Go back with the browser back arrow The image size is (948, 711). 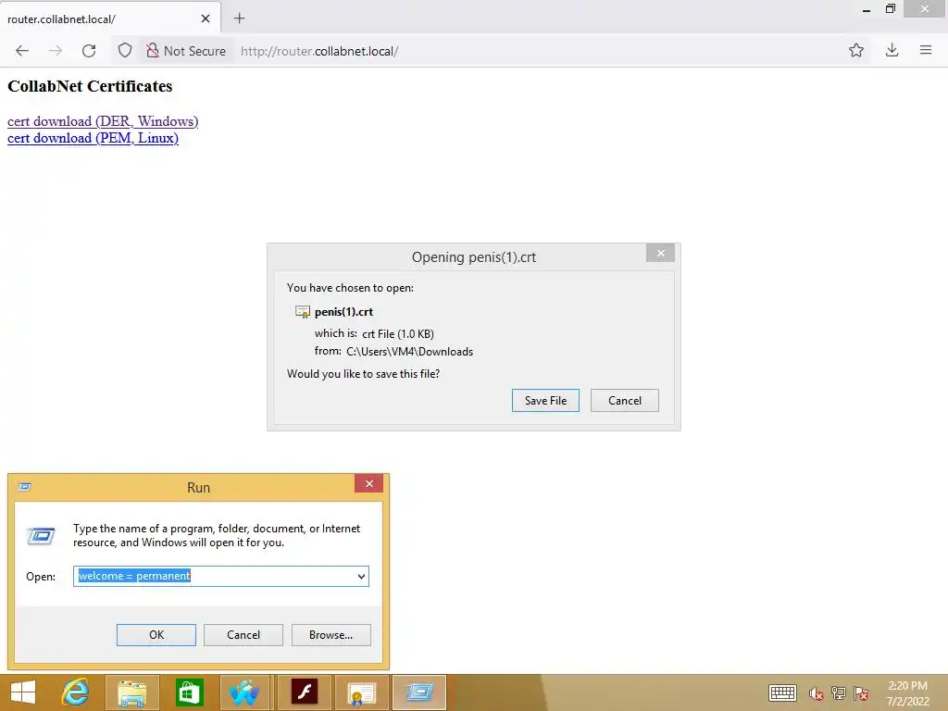tap(22, 51)
